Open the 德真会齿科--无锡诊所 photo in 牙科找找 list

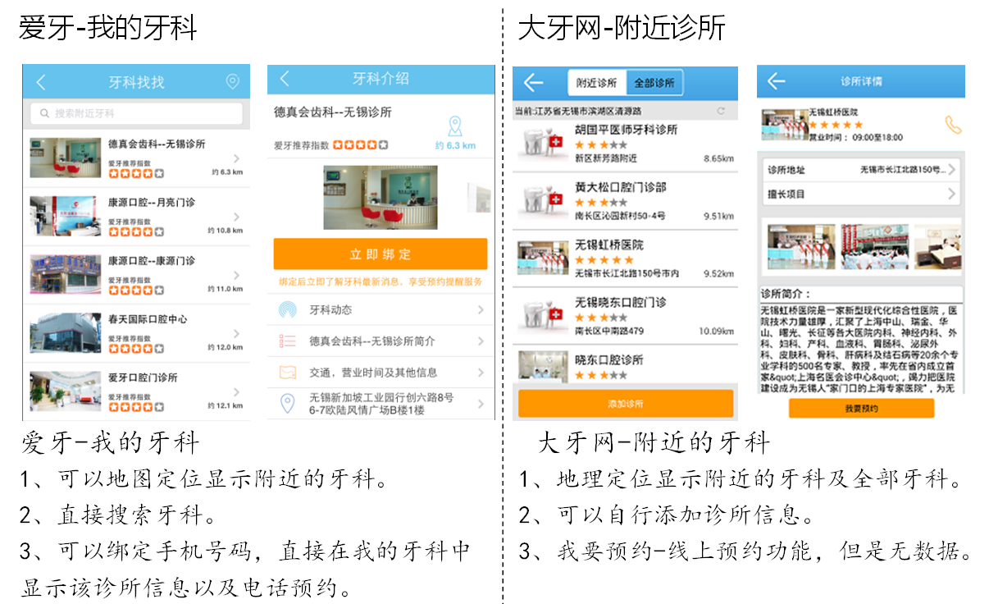pos(65,158)
